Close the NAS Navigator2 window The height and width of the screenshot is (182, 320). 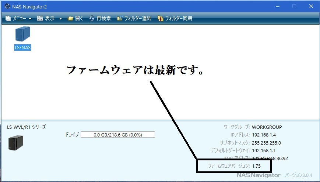[311, 7]
